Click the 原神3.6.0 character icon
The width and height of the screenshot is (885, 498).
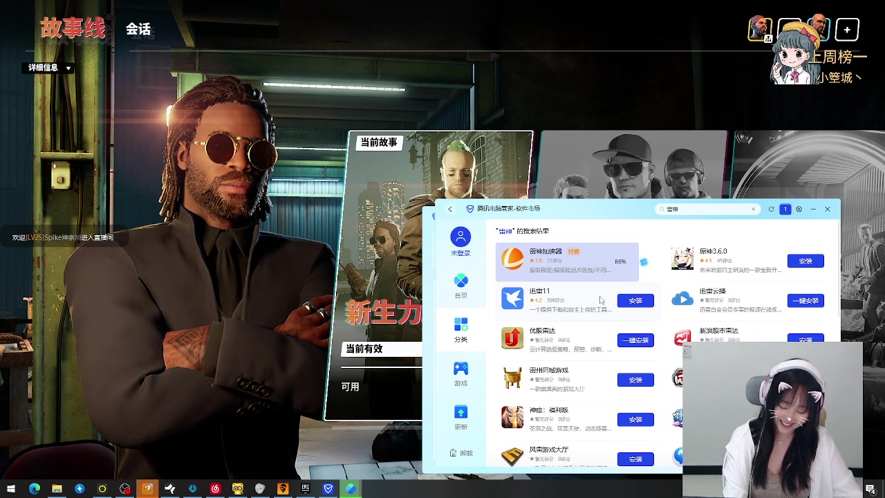(682, 259)
